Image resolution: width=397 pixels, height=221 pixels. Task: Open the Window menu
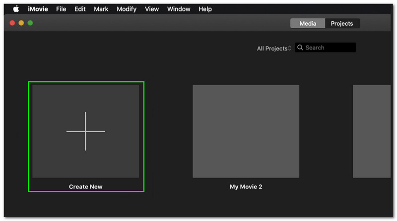179,9
